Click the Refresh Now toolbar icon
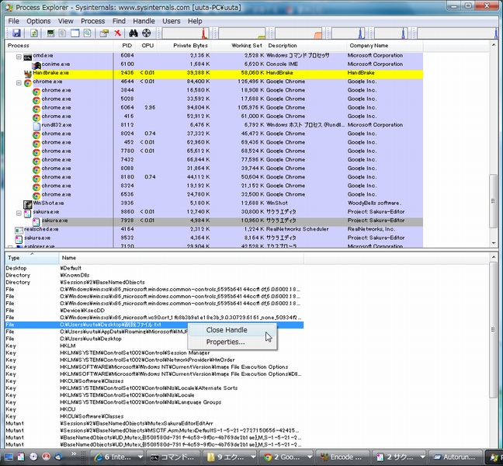The image size is (503, 466). pos(34,33)
